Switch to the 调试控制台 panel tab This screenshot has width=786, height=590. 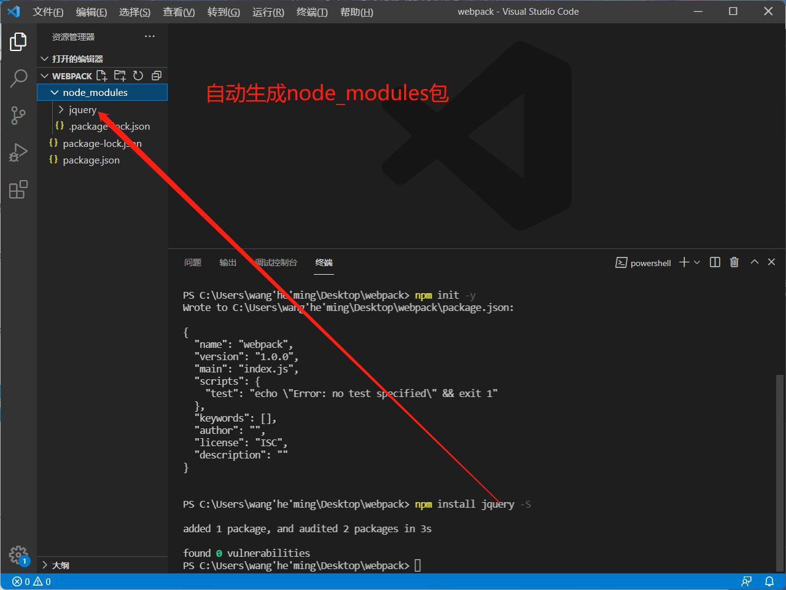(x=276, y=262)
